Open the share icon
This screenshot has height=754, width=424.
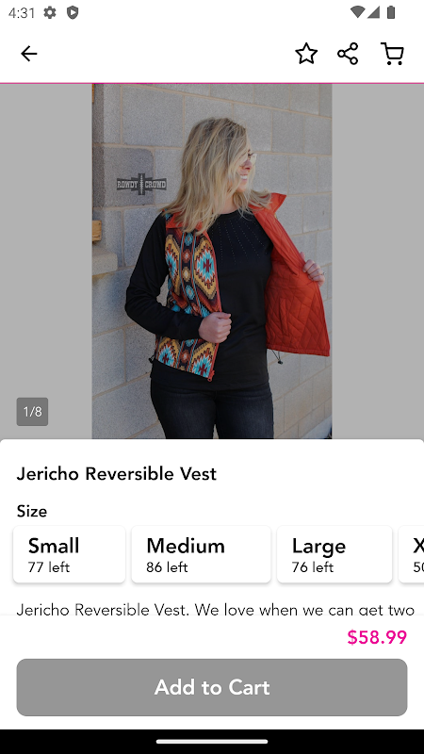point(348,54)
